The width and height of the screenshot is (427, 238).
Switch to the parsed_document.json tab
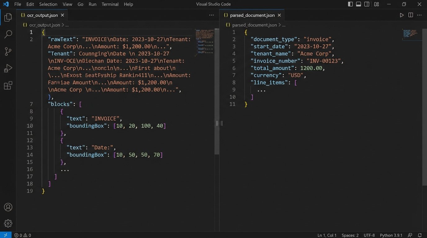[x=252, y=15]
